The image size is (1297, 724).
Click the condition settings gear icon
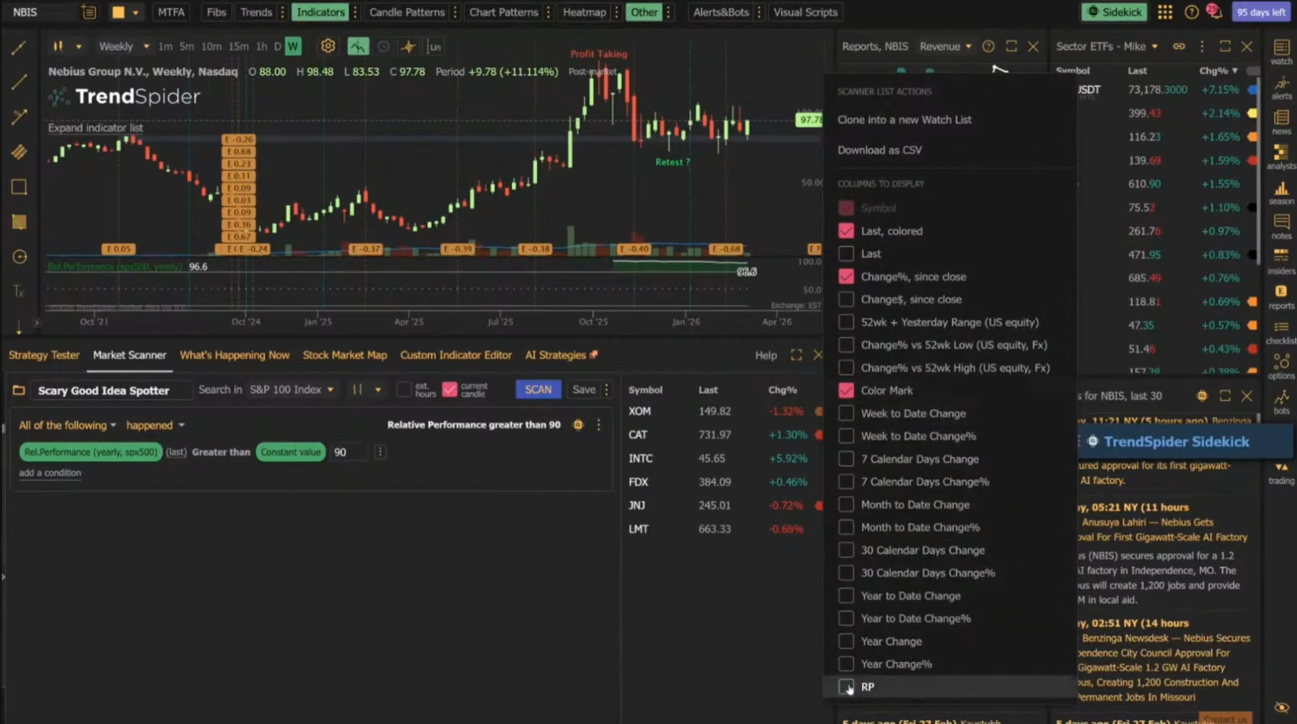(578, 425)
